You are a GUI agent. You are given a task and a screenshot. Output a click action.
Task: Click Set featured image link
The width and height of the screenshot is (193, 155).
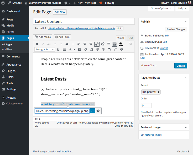point(151,135)
